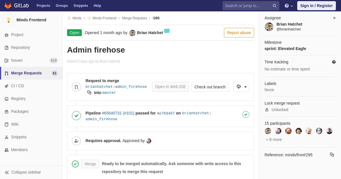Open pipeline #65640731 link
This screenshot has width=341, height=179.
(112, 113)
